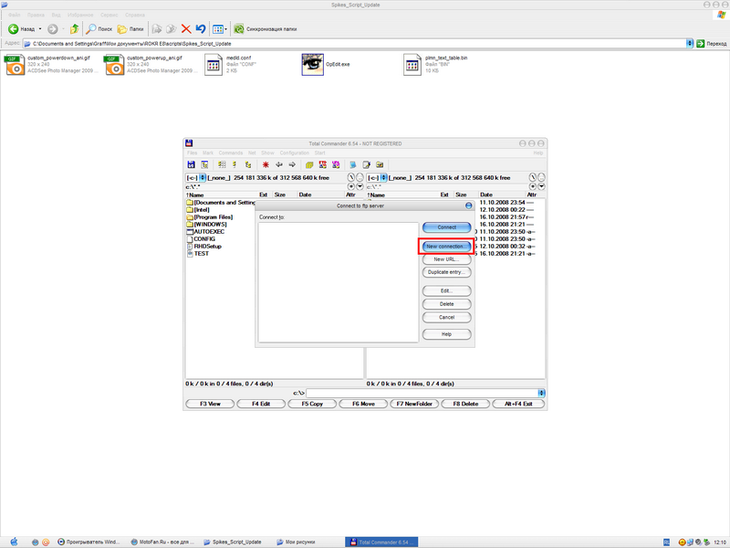
Task: Click the blue icon left of the notepad icon
Action: 353,164
